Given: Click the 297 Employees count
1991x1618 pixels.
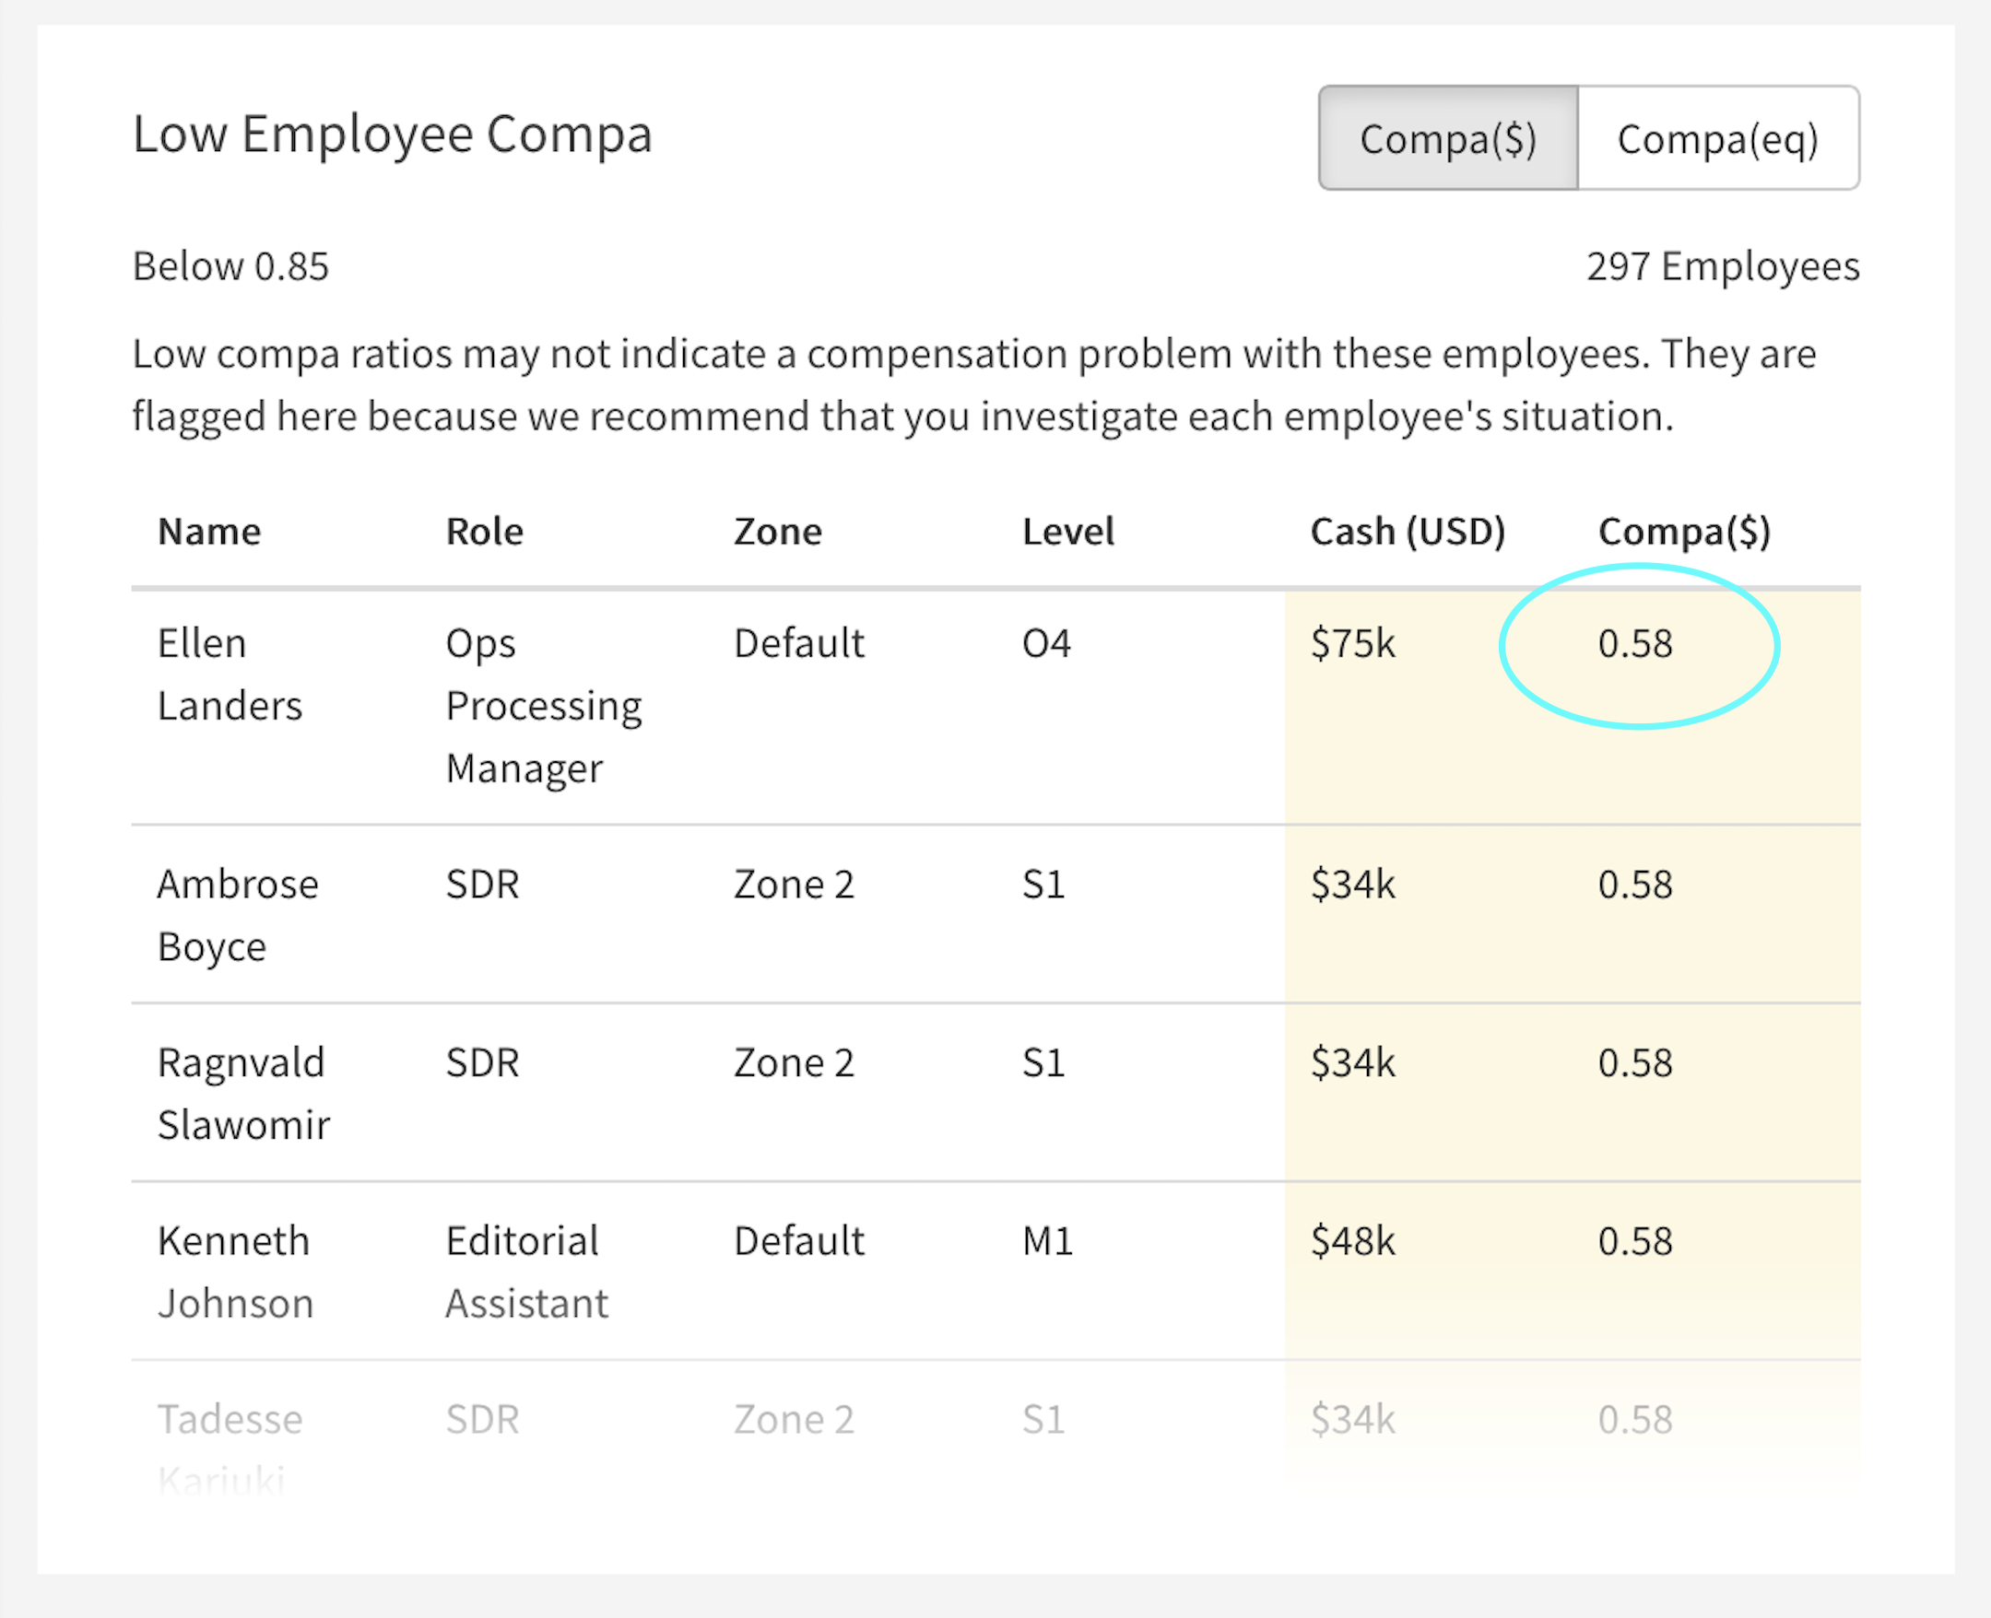Looking at the screenshot, I should click(1724, 266).
